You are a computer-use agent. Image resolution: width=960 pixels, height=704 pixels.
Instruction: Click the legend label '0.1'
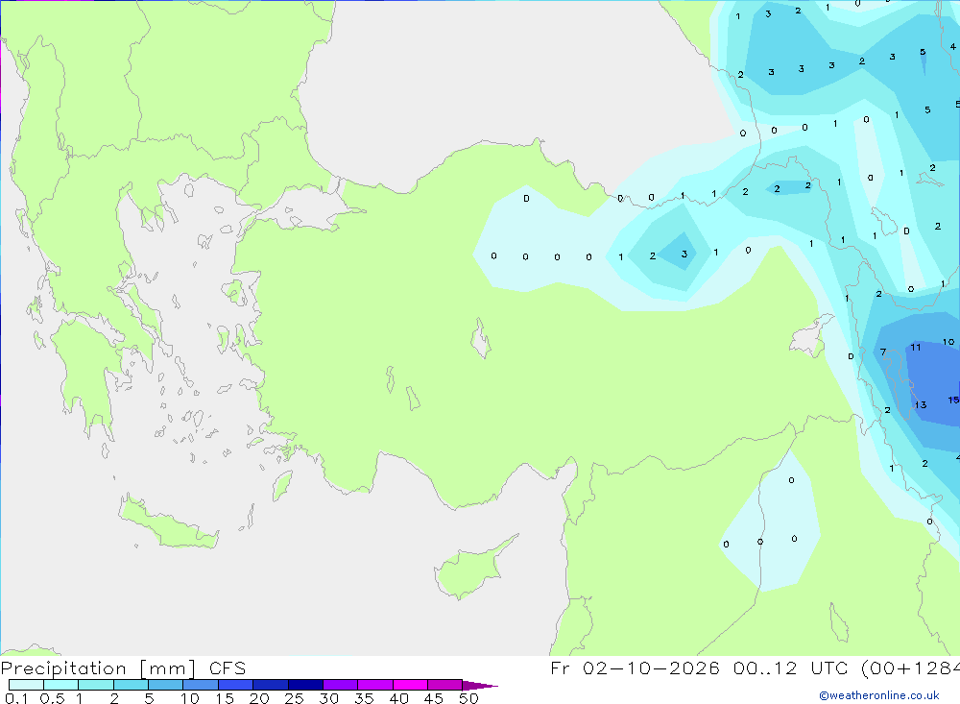tap(16, 698)
